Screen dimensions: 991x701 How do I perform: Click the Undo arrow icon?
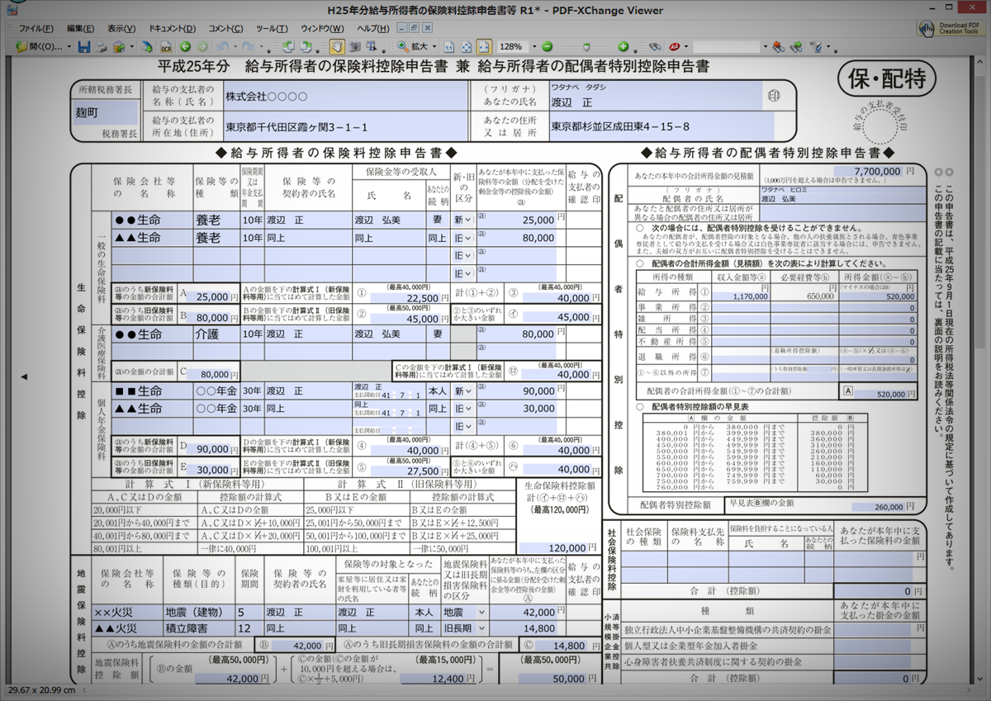coord(223,46)
